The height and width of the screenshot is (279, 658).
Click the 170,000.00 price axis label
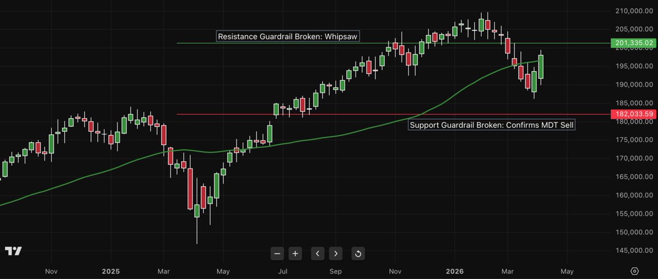tap(635, 158)
